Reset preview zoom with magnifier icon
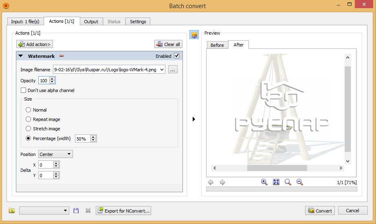376x224 pixels. pyautogui.click(x=288, y=182)
